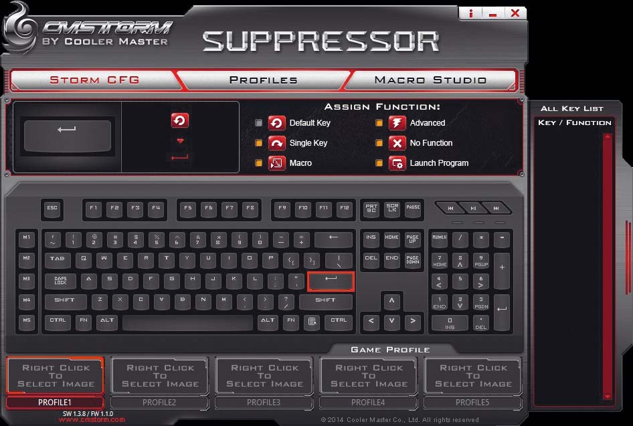Select the Single Key function icon

coord(276,143)
